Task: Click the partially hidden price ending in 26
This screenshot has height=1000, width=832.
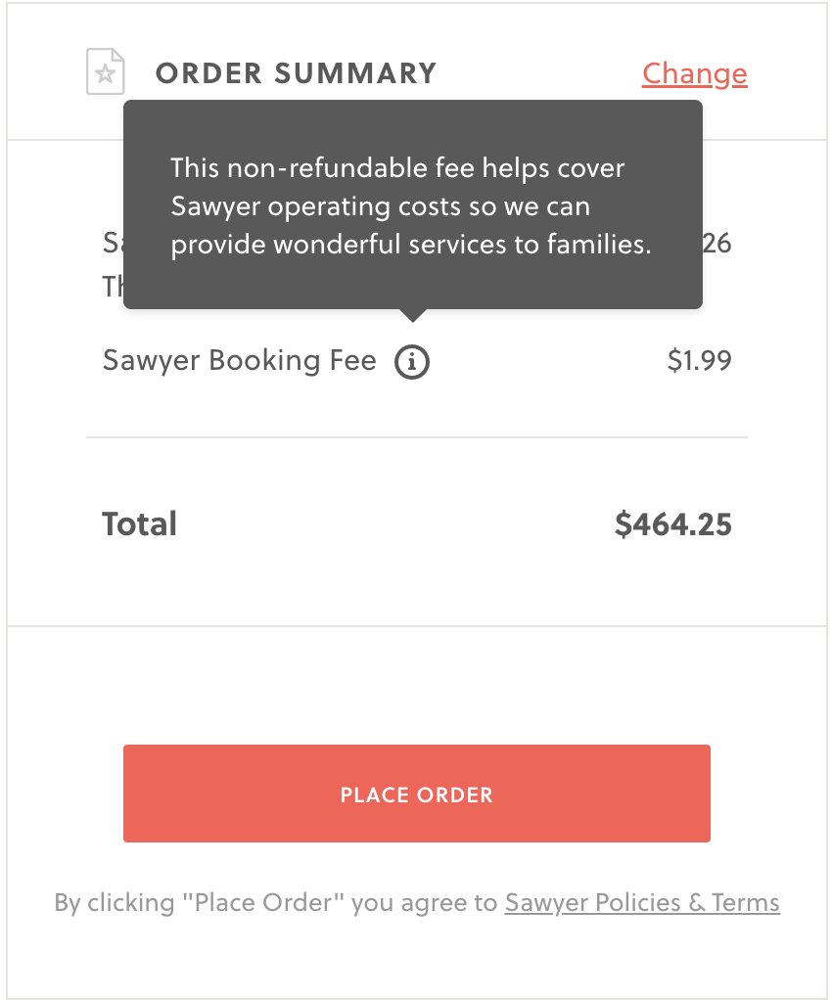Action: (717, 244)
